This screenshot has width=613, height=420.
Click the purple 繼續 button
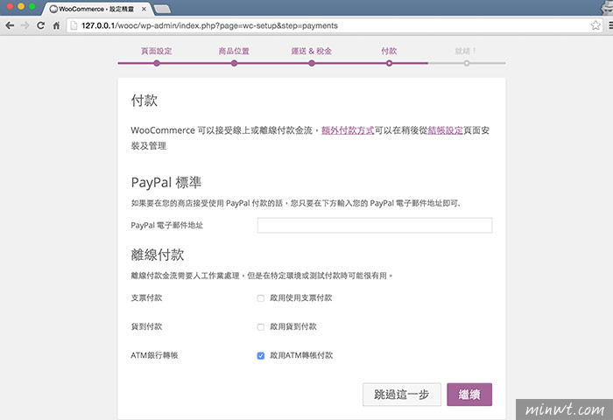(x=469, y=395)
